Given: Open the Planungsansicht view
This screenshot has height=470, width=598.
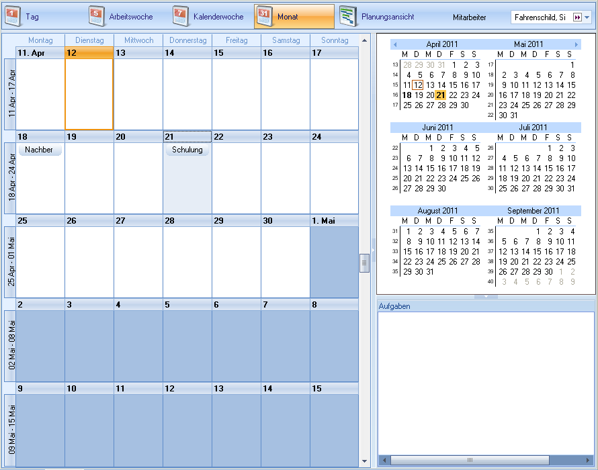Looking at the screenshot, I should click(377, 16).
